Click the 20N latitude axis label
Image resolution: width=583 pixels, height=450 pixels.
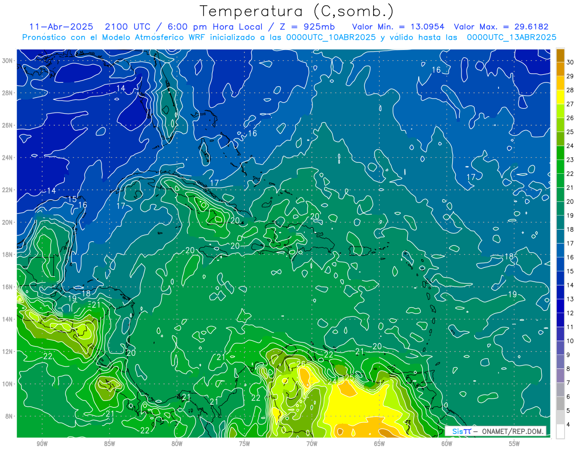point(8,222)
